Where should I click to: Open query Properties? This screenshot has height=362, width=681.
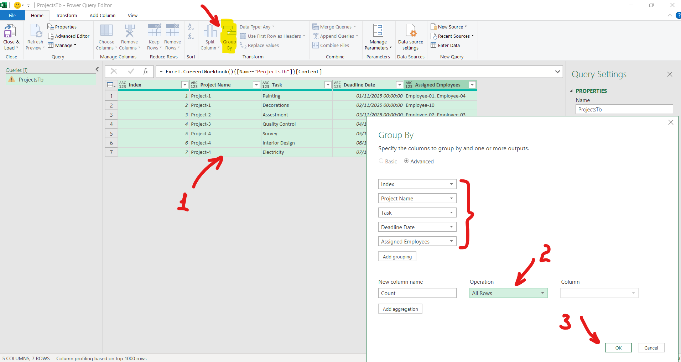[62, 27]
